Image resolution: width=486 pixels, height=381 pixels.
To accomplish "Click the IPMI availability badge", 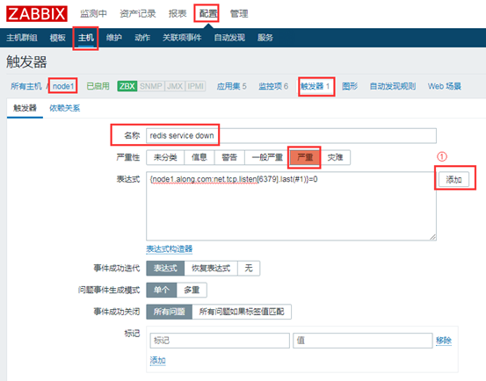I will (x=195, y=86).
